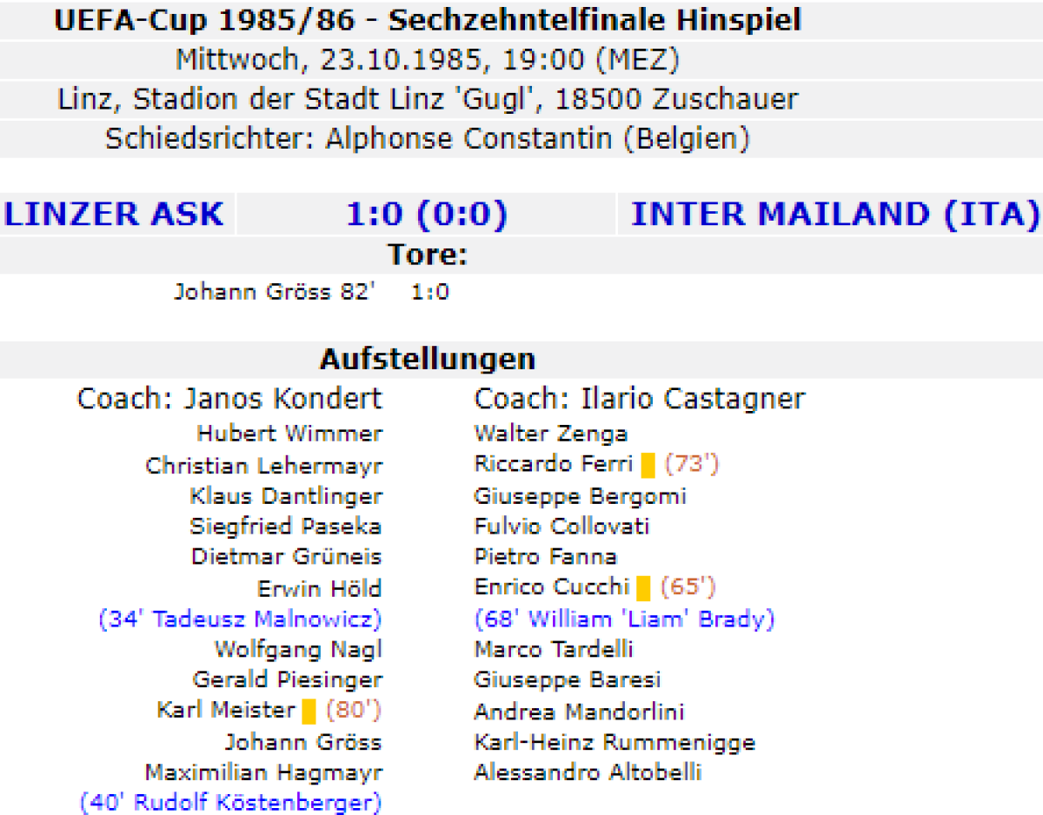Select substitute Rudolf Köstenberger entry
This screenshot has width=1043, height=815.
[x=231, y=802]
